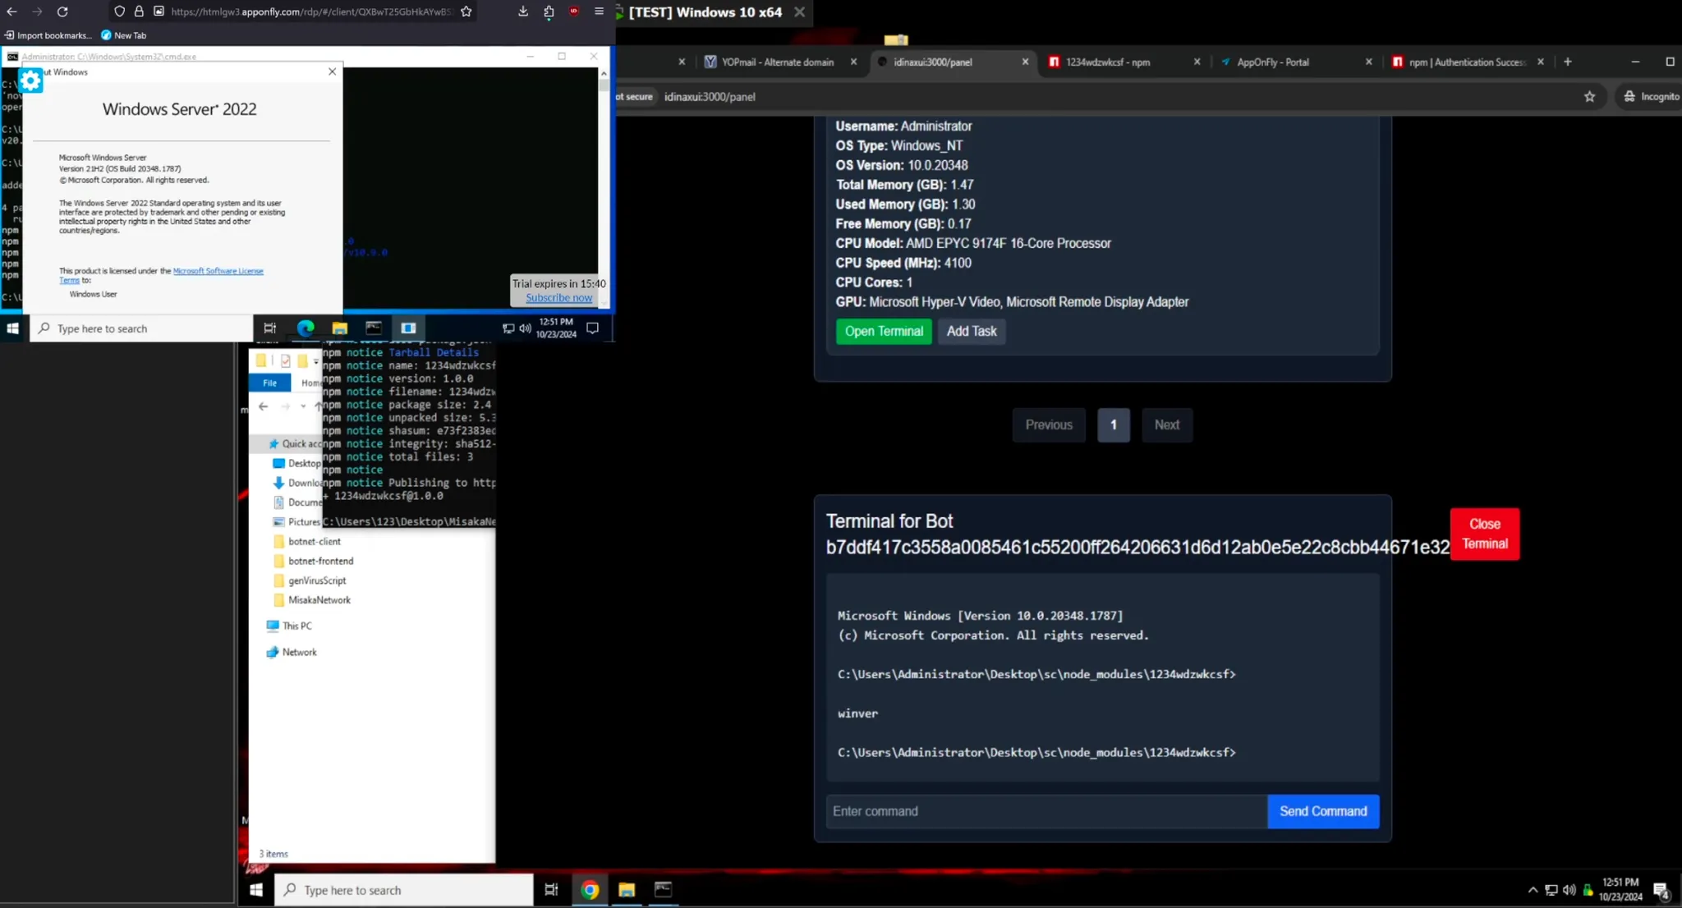Click the Chrome icon in the taskbar
Viewport: 1682px width, 908px height.
tap(590, 890)
